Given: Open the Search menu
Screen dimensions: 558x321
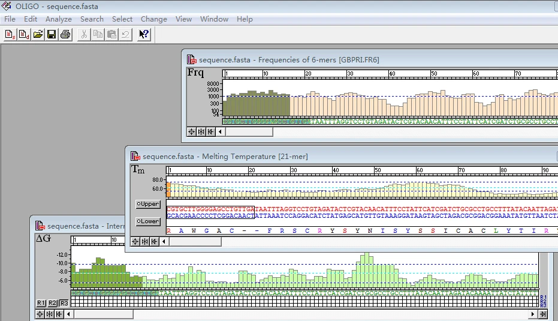Looking at the screenshot, I should [92, 19].
